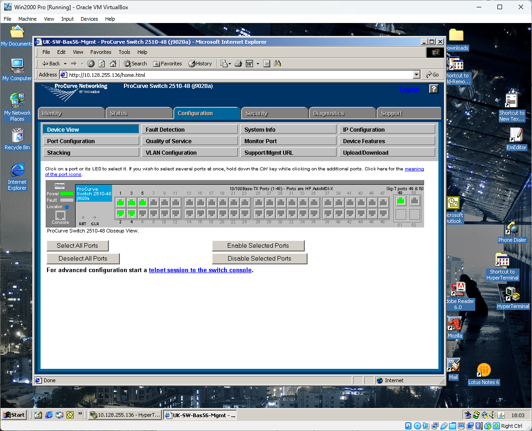Open the HyperTerminal desktop shortcut

513,298
